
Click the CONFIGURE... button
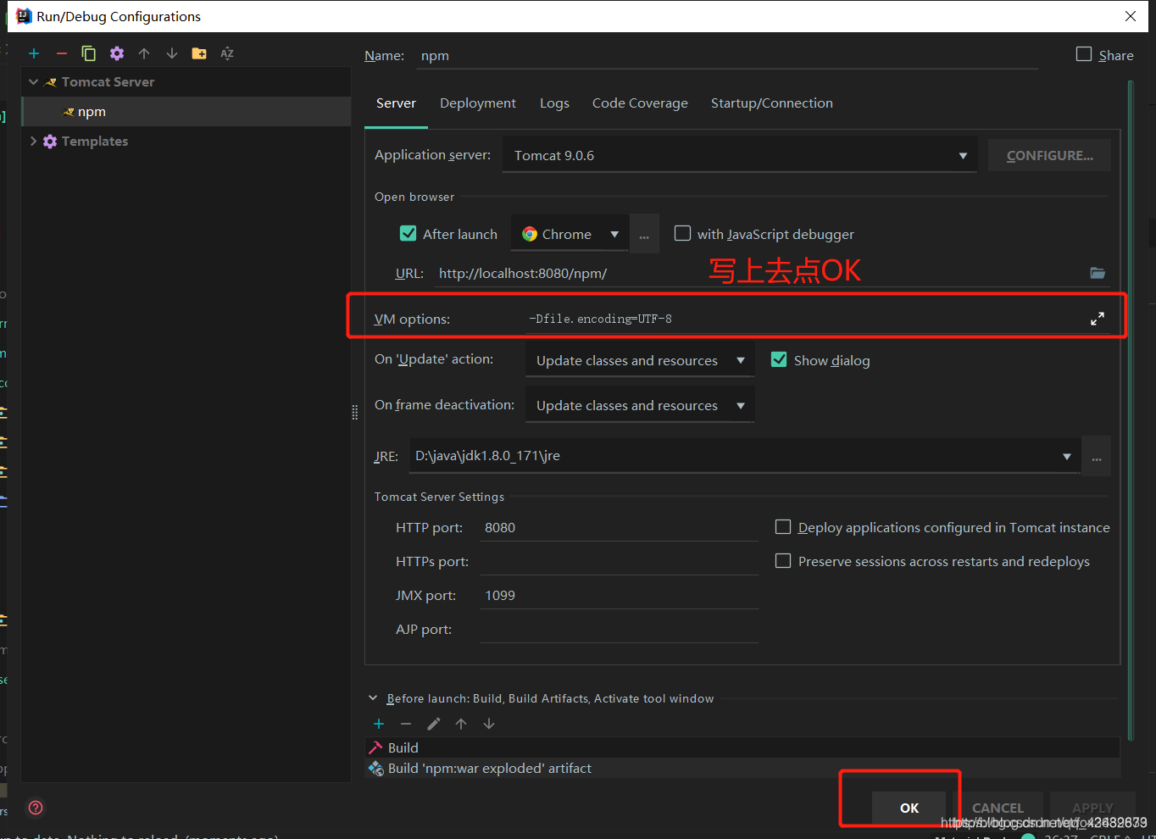[x=1049, y=155]
